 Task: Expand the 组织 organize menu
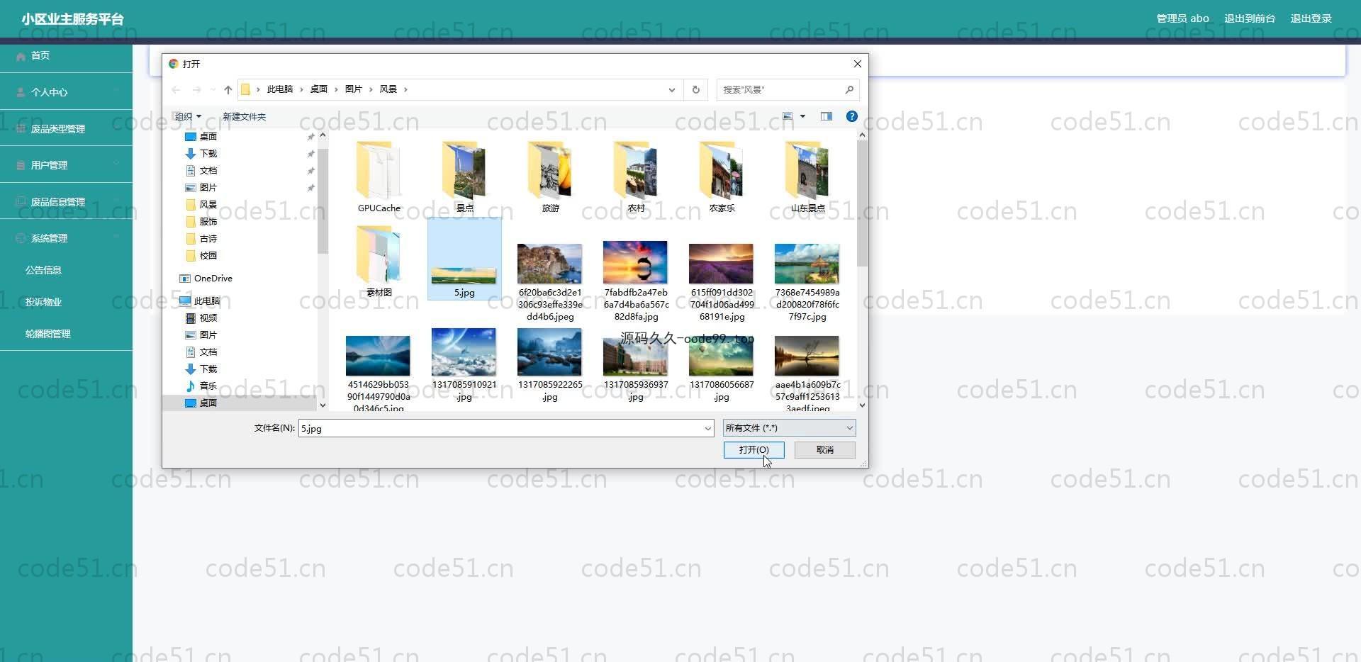click(188, 116)
